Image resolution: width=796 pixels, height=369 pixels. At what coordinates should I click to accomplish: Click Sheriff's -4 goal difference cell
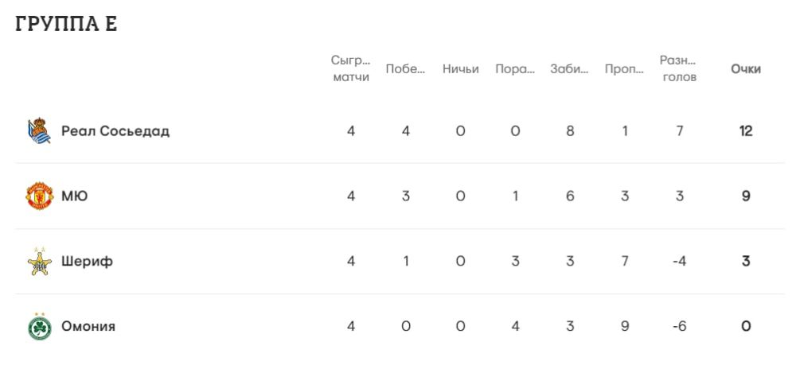pos(679,261)
